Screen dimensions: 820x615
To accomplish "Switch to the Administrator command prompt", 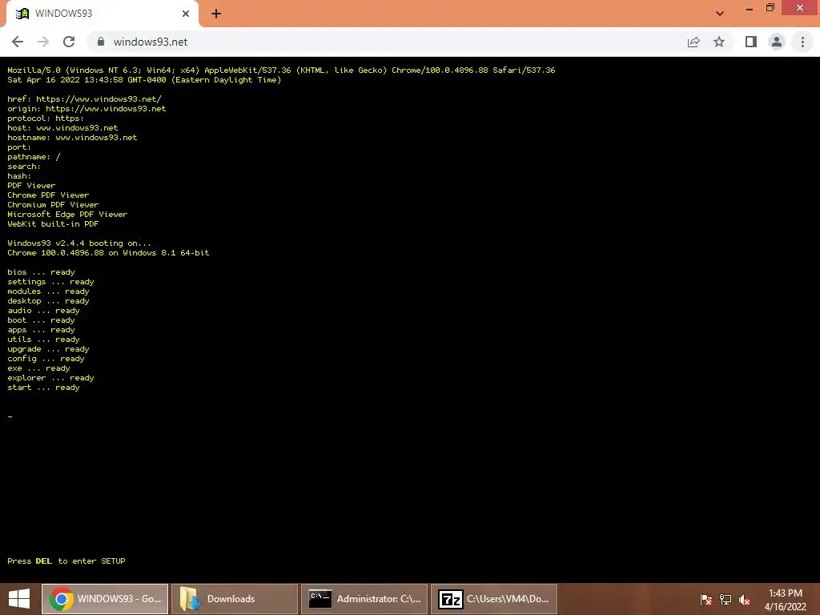I will (364, 599).
